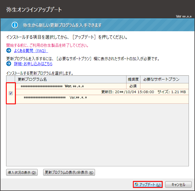Click the 必要なサポートプラン column header

pyautogui.click(x=164, y=79)
